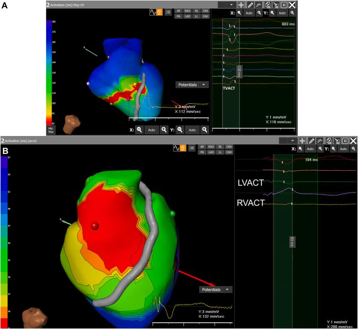
Task: Open the Potentials dropdown in panel A
Action: click(192, 85)
